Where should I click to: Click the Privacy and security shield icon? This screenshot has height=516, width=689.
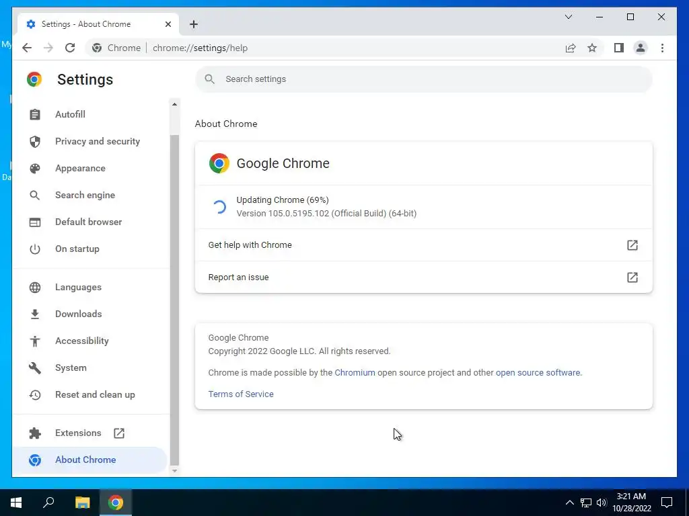tap(35, 141)
